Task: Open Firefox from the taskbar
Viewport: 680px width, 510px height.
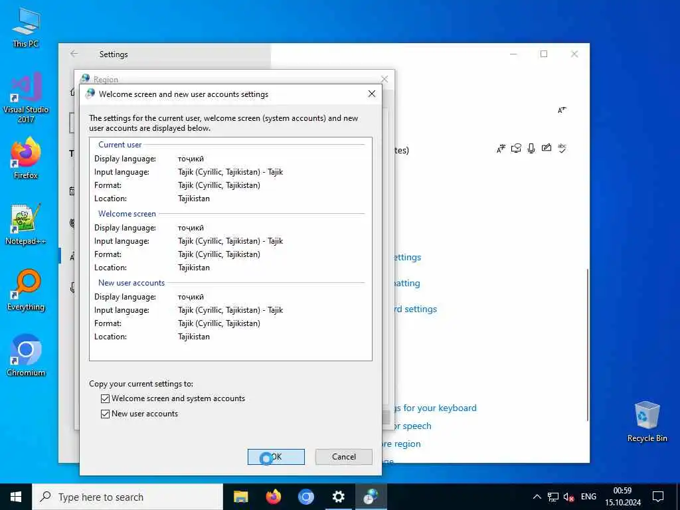Action: click(x=273, y=497)
